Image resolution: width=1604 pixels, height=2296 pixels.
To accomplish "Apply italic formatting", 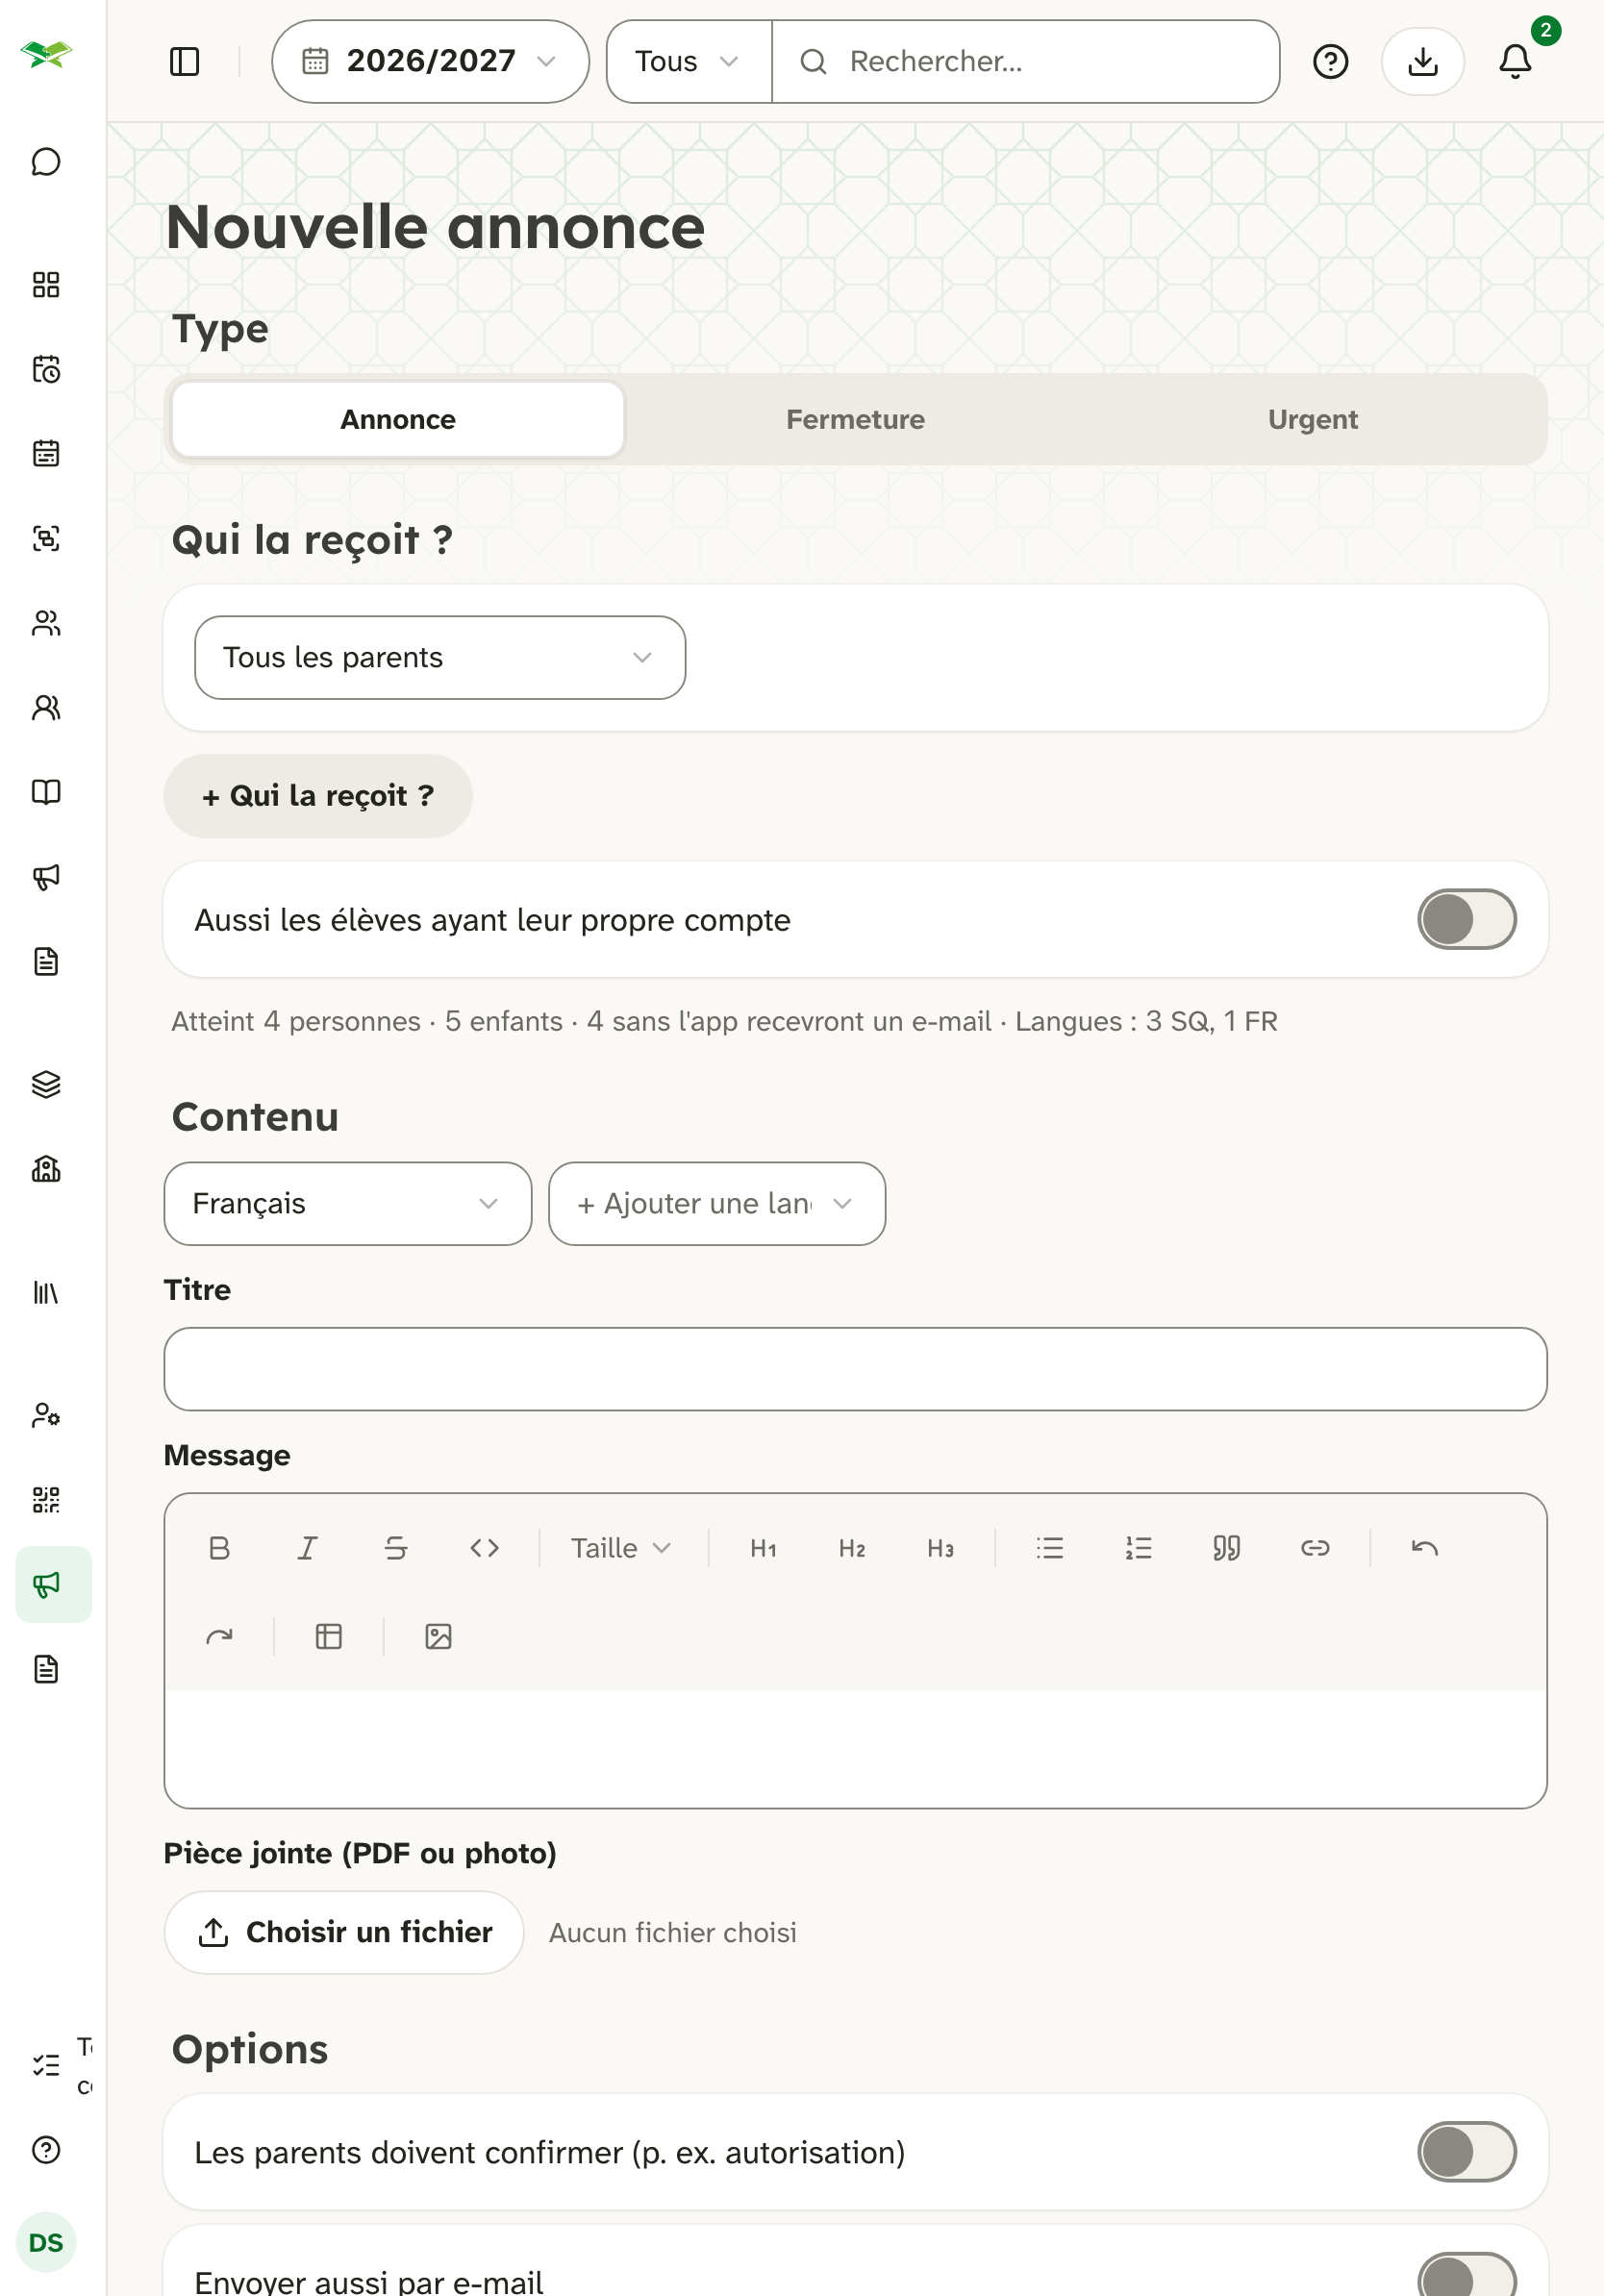I will (x=307, y=1548).
